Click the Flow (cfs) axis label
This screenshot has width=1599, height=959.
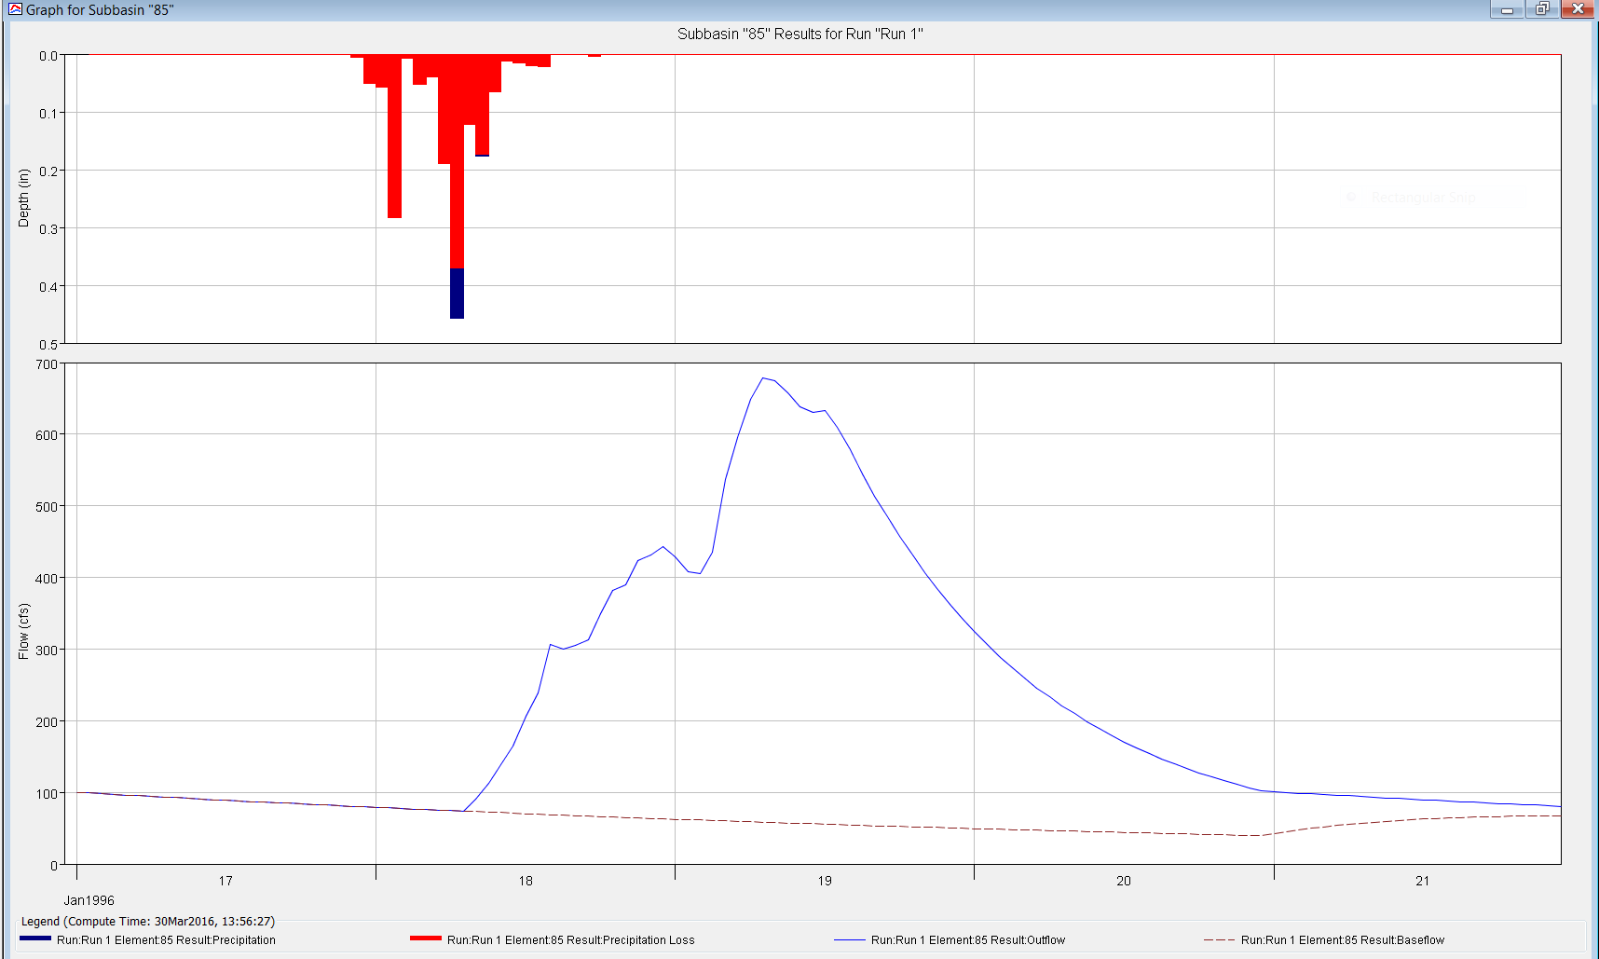click(x=24, y=631)
